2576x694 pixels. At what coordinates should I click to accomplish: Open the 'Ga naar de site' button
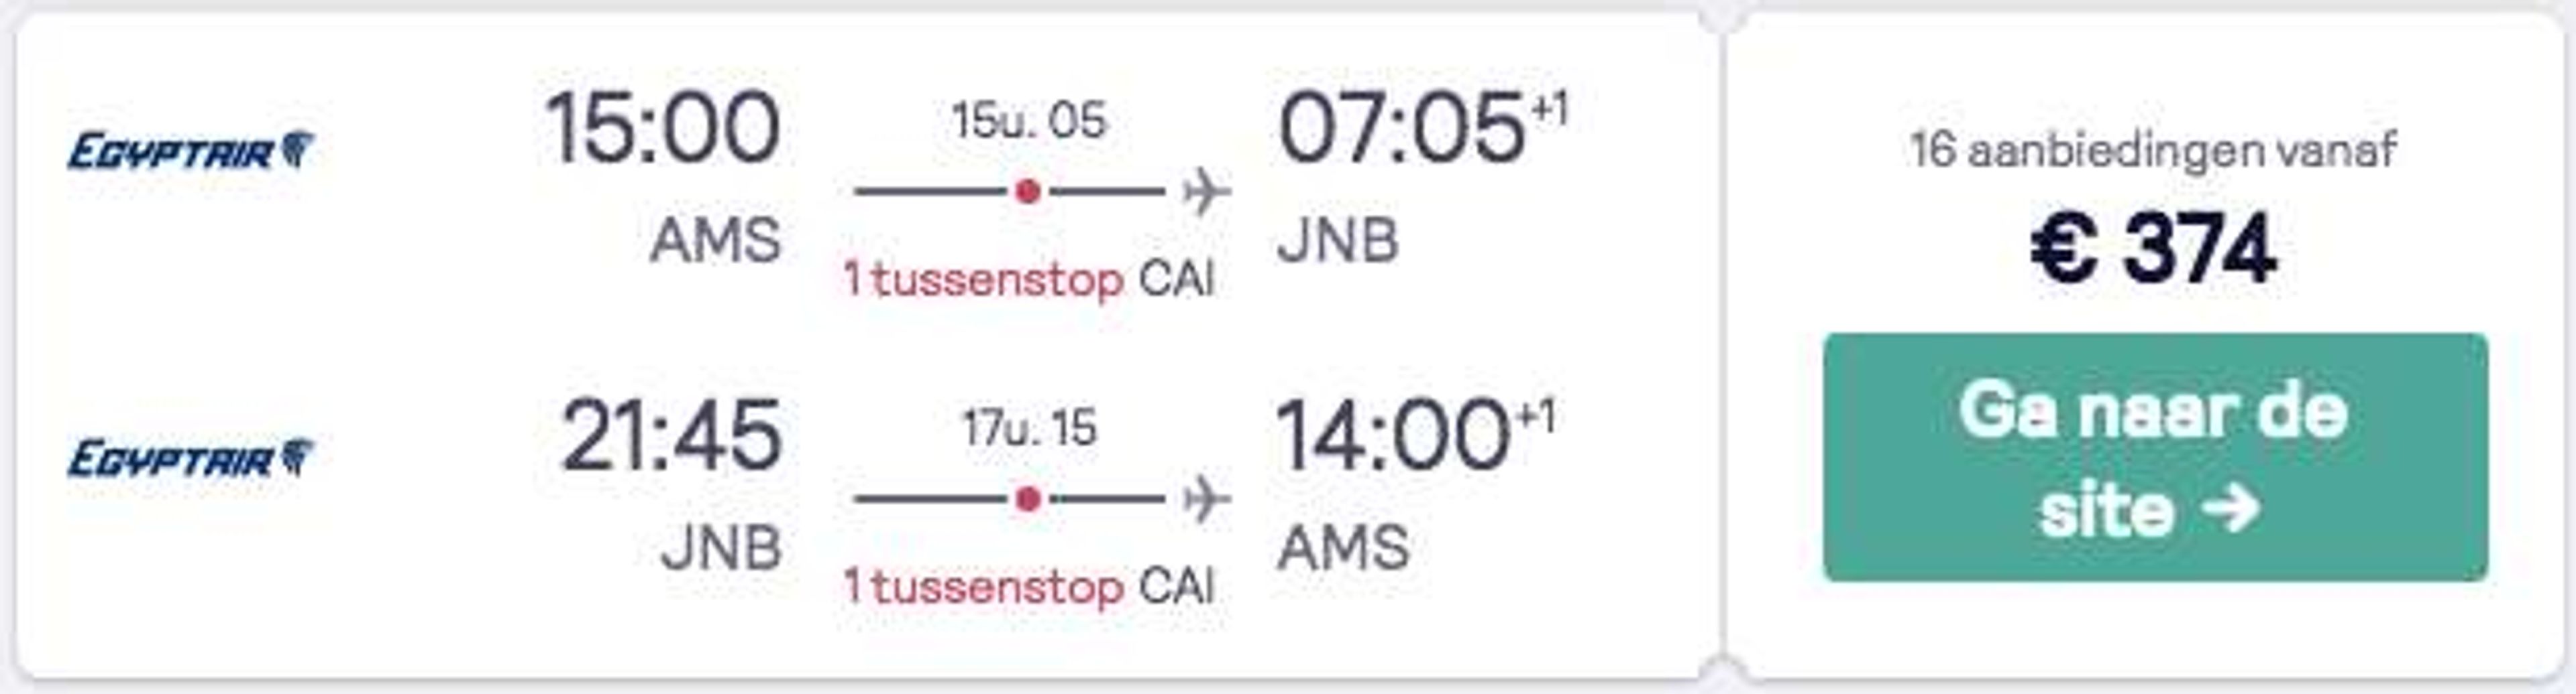point(2155,458)
